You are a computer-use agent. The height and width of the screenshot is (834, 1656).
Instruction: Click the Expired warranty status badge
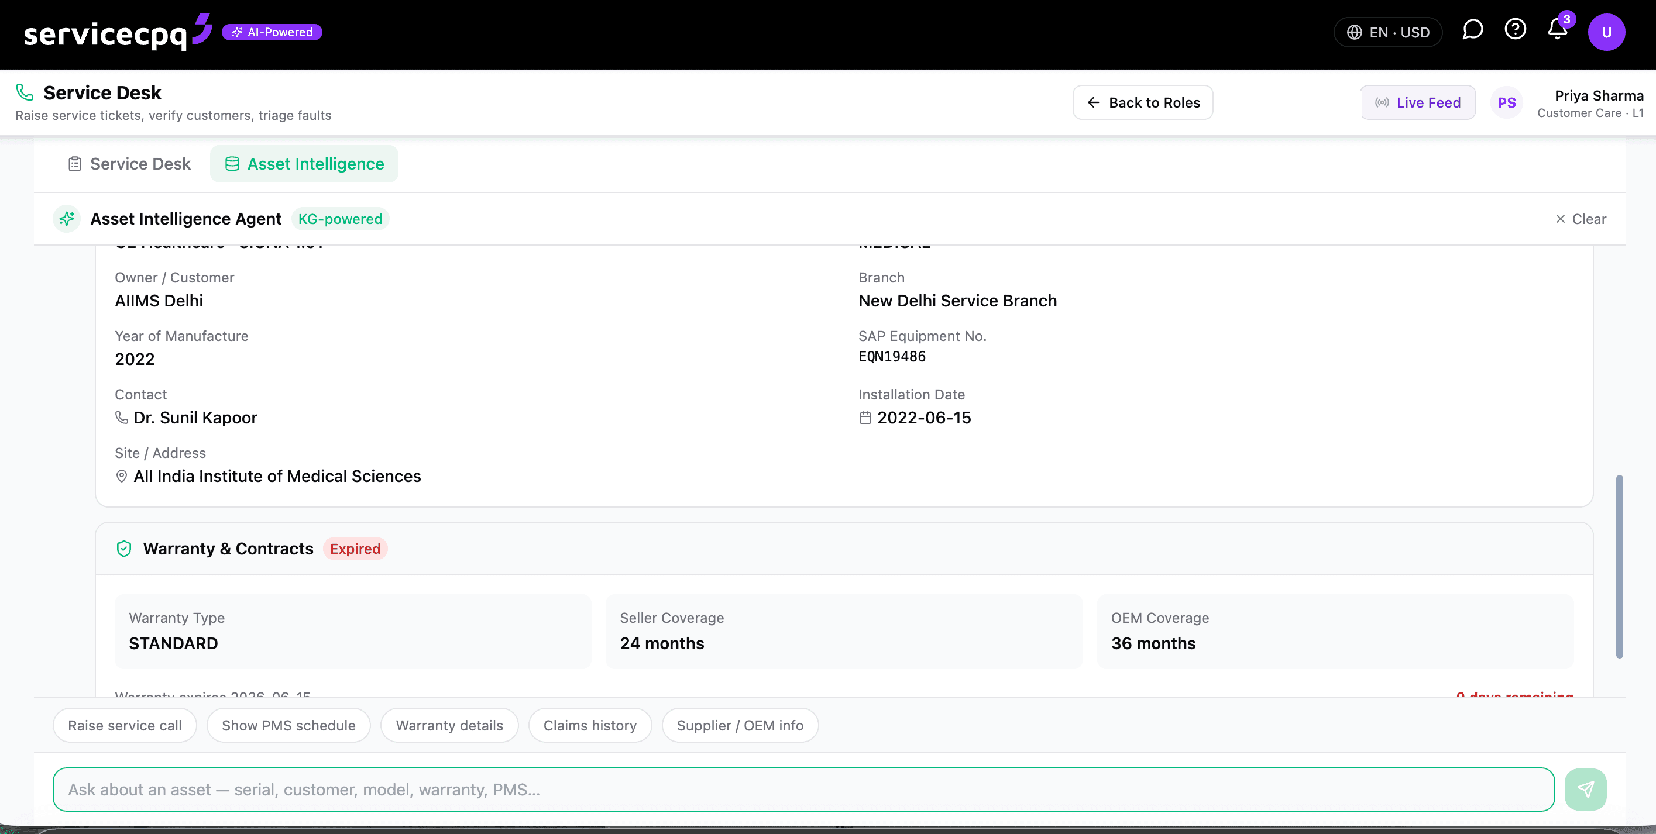[x=355, y=549]
